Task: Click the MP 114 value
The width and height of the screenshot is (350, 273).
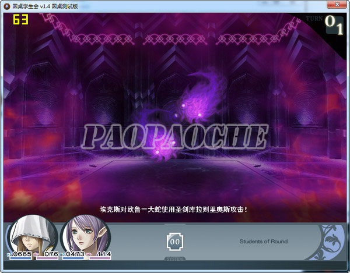Action: tap(104, 254)
